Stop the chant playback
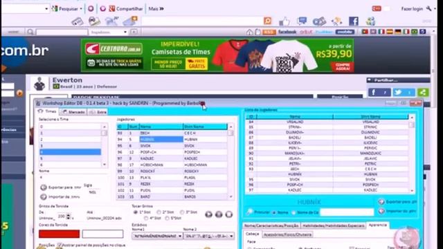 tap(229, 214)
